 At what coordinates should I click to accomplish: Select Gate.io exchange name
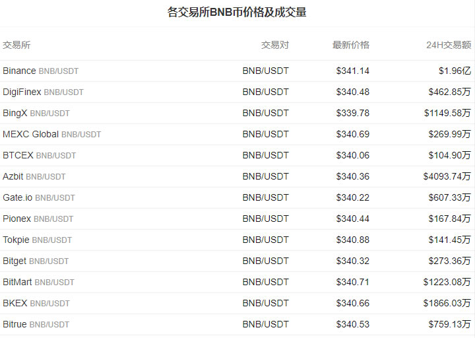pos(17,197)
